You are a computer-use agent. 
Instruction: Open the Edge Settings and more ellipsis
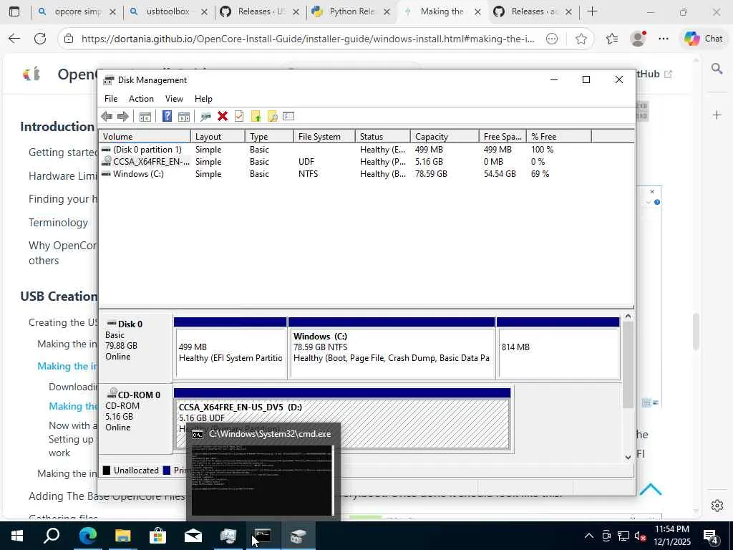664,39
